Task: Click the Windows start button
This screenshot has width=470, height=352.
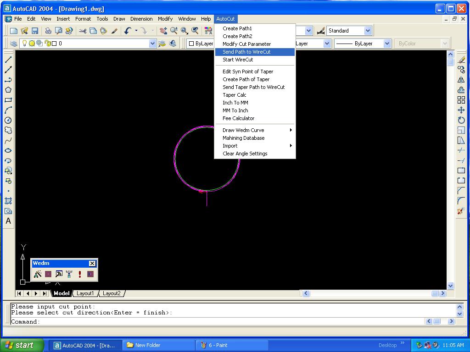Action: tap(22, 345)
